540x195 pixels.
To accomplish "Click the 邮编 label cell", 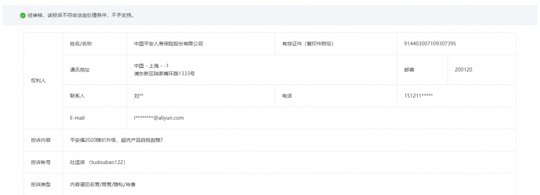I will [422, 70].
